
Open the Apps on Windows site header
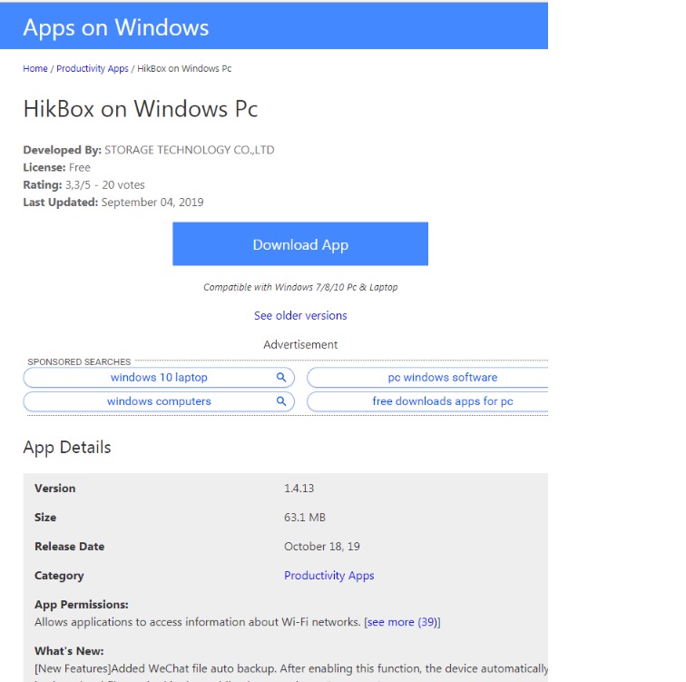pyautogui.click(x=116, y=27)
